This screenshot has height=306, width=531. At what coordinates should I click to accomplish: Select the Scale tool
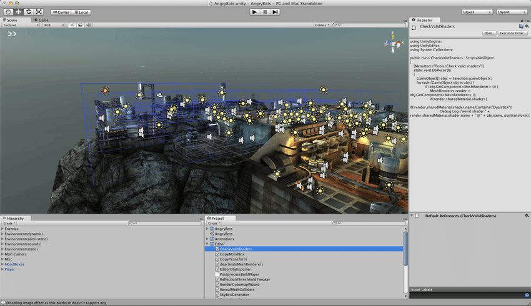pyautogui.click(x=39, y=12)
